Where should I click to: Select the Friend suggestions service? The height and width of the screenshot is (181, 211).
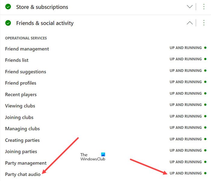26,71
